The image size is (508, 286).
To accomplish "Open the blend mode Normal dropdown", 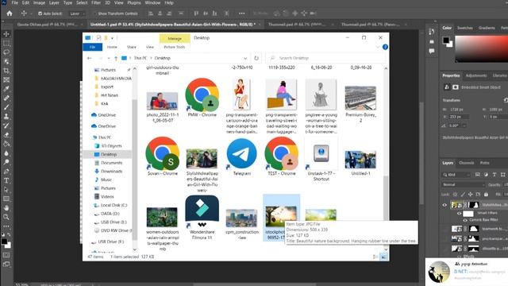I will (x=464, y=184).
